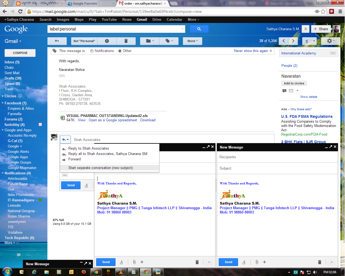
Task: View the VISUAL PHARMAC attachment
Action: (81, 120)
